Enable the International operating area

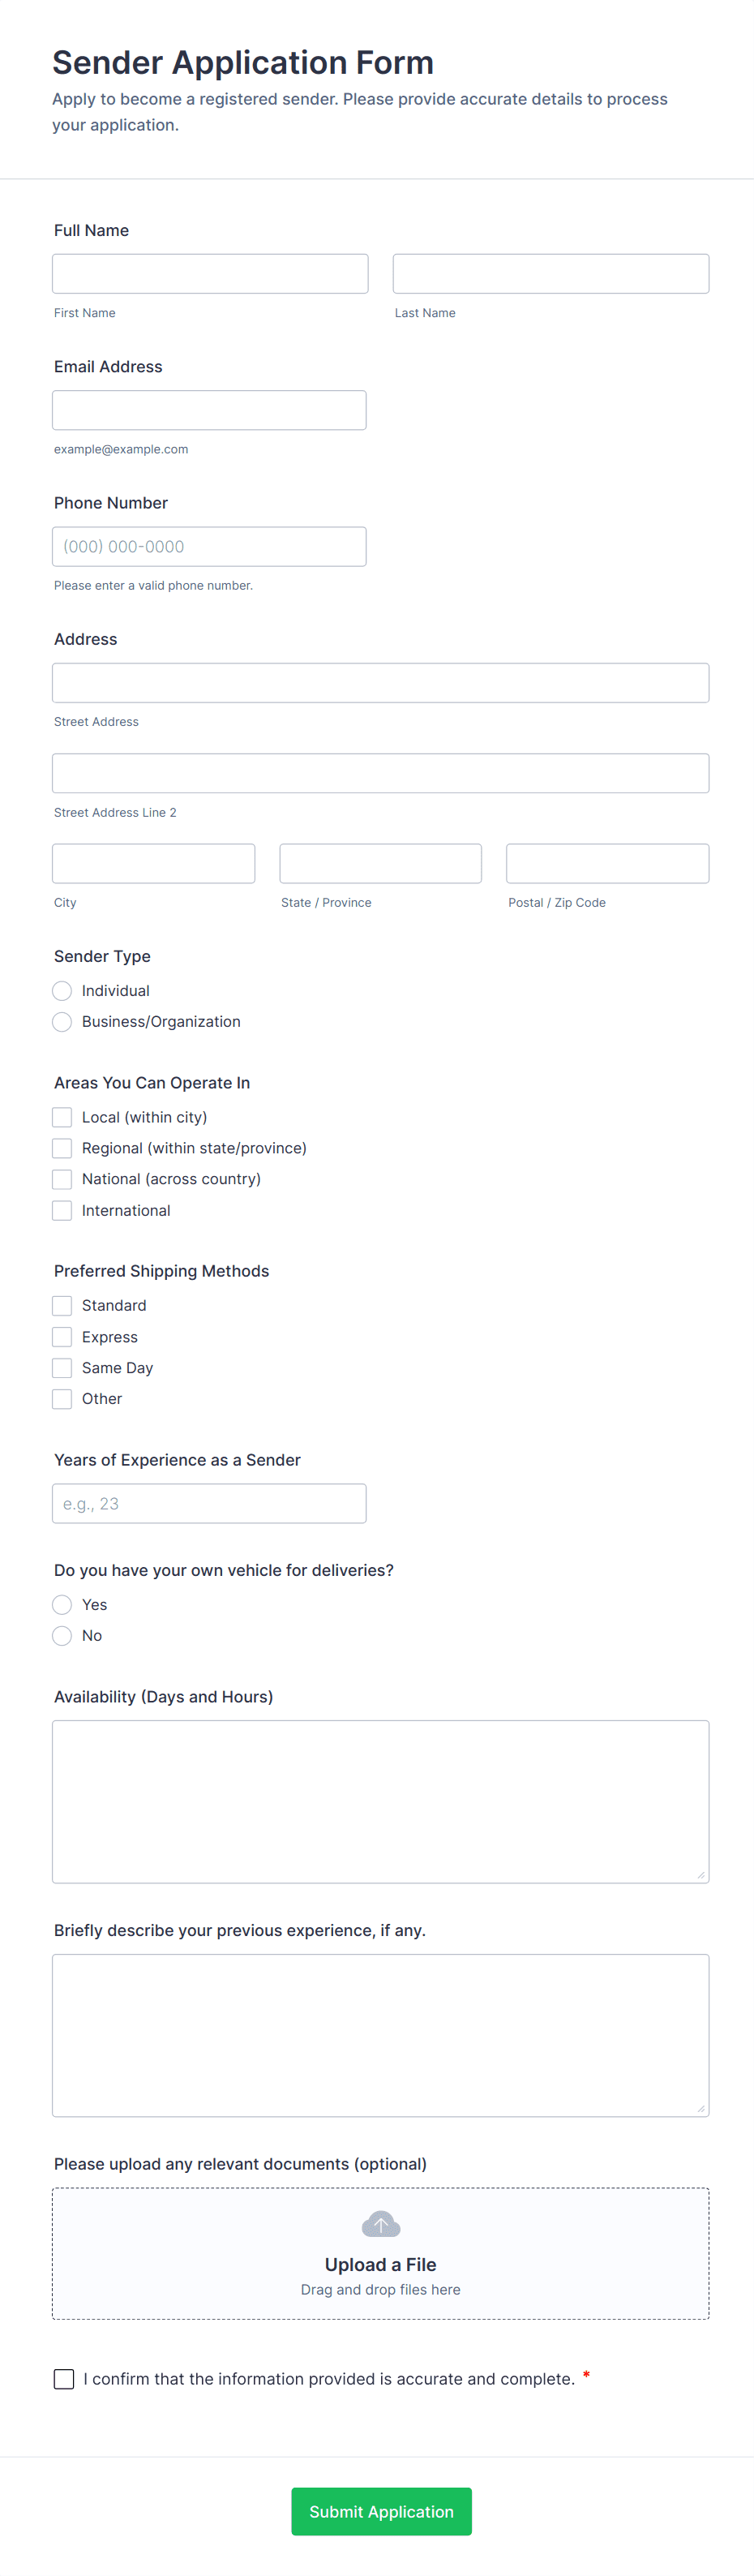click(62, 1210)
